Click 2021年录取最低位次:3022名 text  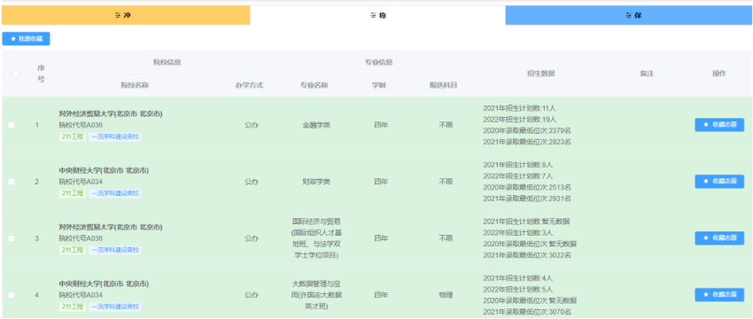click(527, 255)
